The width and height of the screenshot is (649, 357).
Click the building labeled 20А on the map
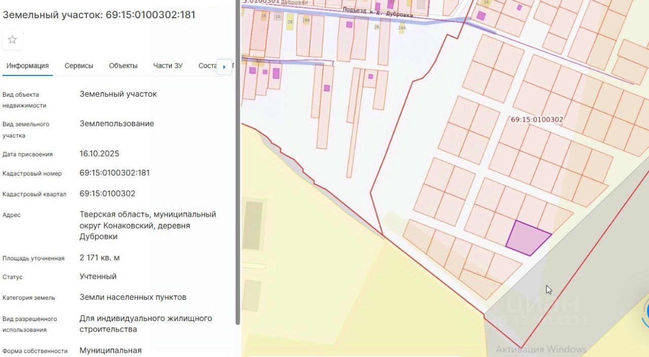coord(306,21)
